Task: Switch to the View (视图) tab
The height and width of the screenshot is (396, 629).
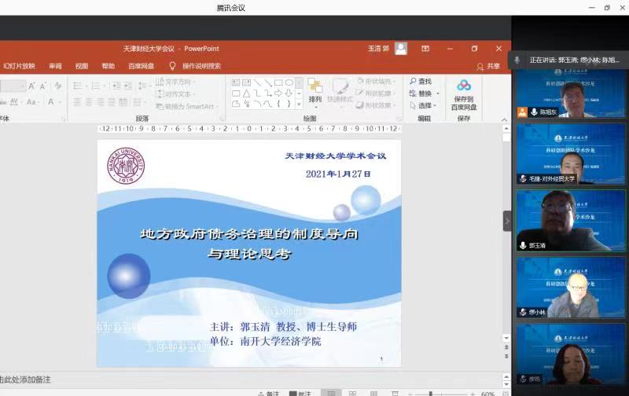Action: 82,67
